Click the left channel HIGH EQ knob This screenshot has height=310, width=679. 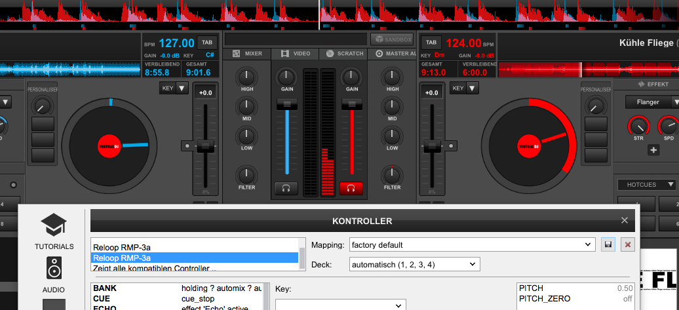click(x=246, y=77)
